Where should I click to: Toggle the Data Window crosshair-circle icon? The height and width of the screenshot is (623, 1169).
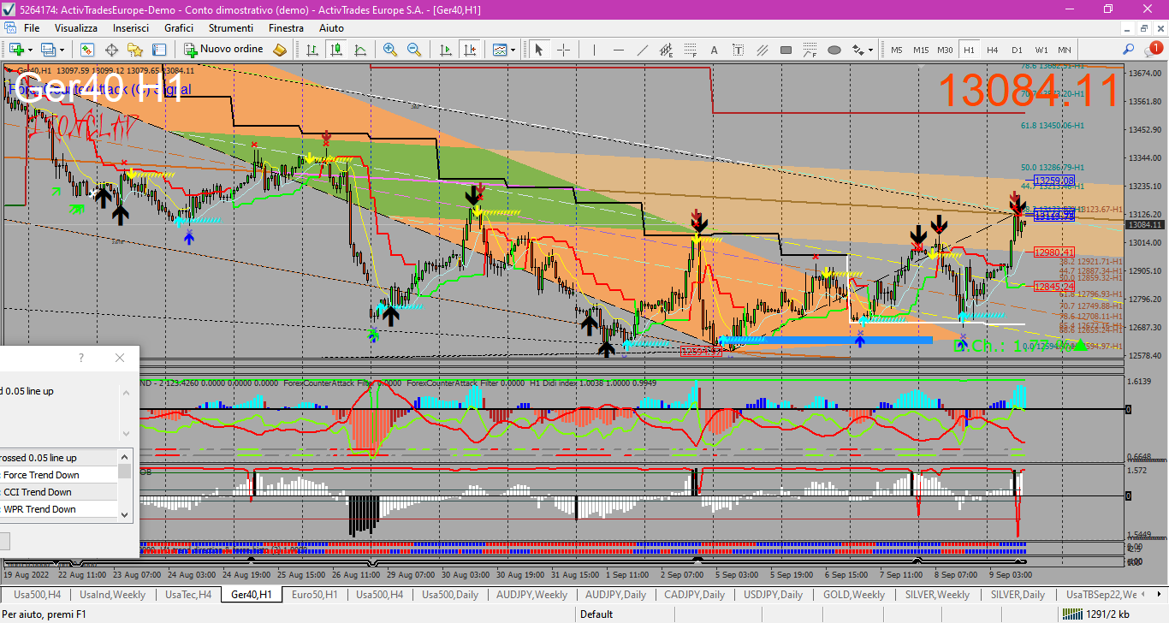(x=111, y=50)
